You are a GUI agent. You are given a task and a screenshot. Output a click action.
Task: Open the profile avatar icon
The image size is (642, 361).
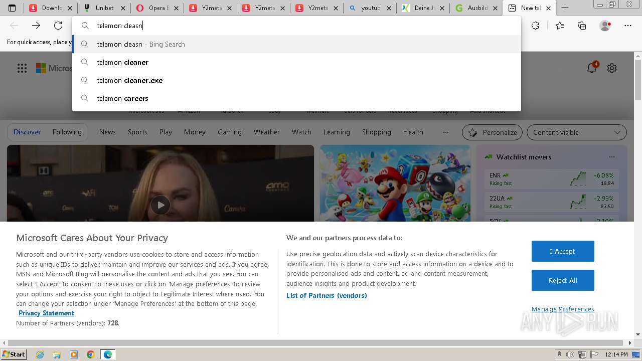[x=605, y=26]
